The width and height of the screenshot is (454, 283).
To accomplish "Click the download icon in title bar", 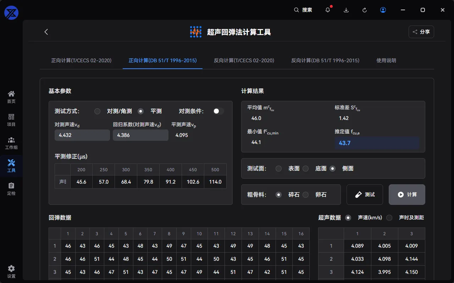I will pos(346,10).
